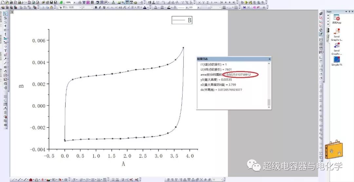Screen dimensions: 354x182
Task: Open Send Graphs to Word app
Action: (337, 45)
